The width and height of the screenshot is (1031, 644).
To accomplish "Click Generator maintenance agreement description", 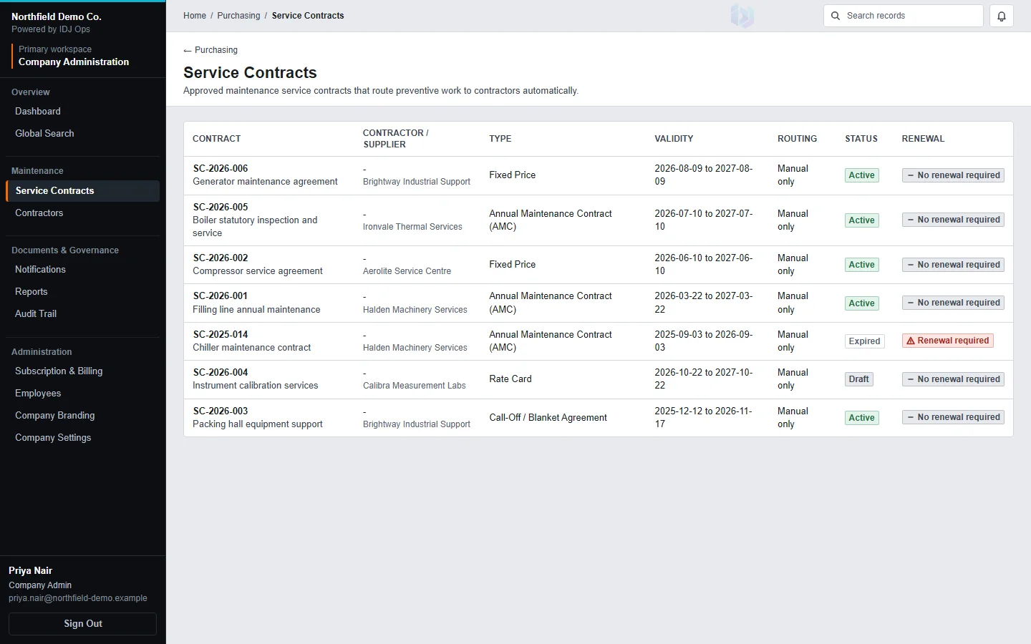I will click(x=265, y=182).
